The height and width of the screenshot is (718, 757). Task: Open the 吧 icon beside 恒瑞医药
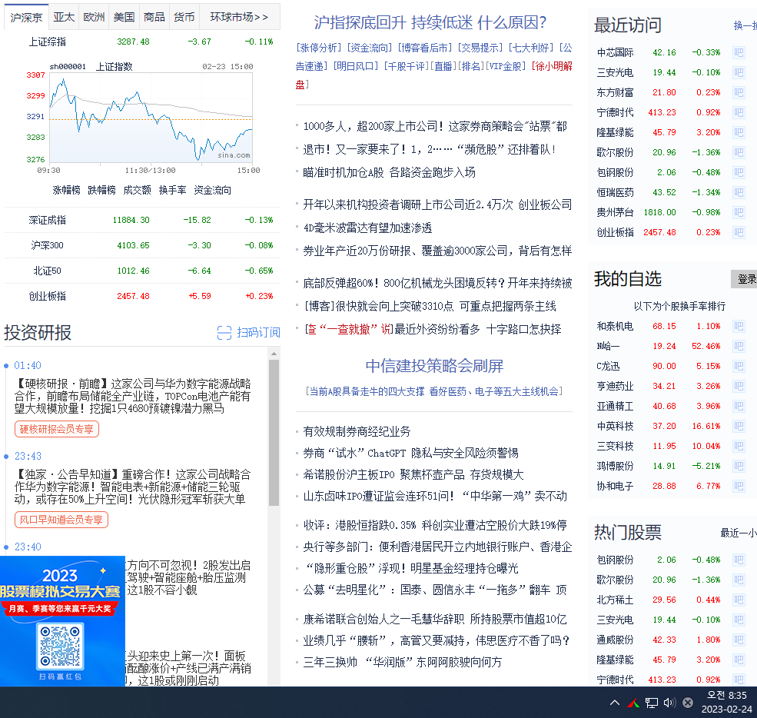[739, 192]
